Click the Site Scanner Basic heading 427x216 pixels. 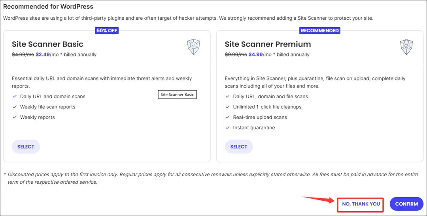click(47, 44)
